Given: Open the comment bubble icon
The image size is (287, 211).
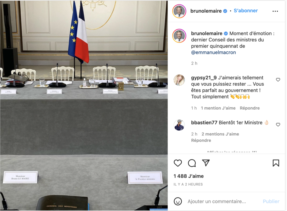Looking at the screenshot, I should coord(192,163).
